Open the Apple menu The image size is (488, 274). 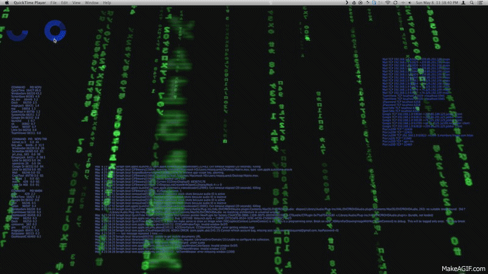tap(7, 3)
